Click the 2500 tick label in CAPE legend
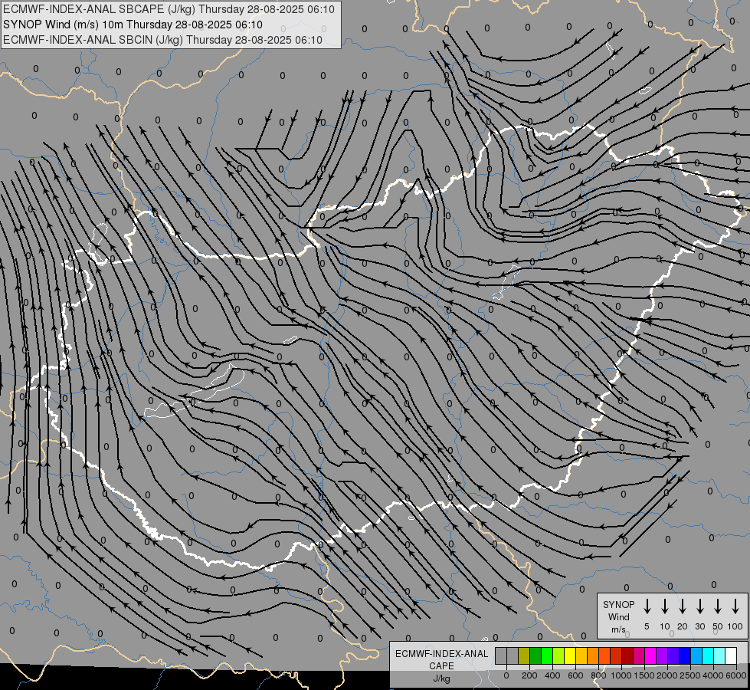Image resolution: width=750 pixels, height=690 pixels. click(690, 675)
